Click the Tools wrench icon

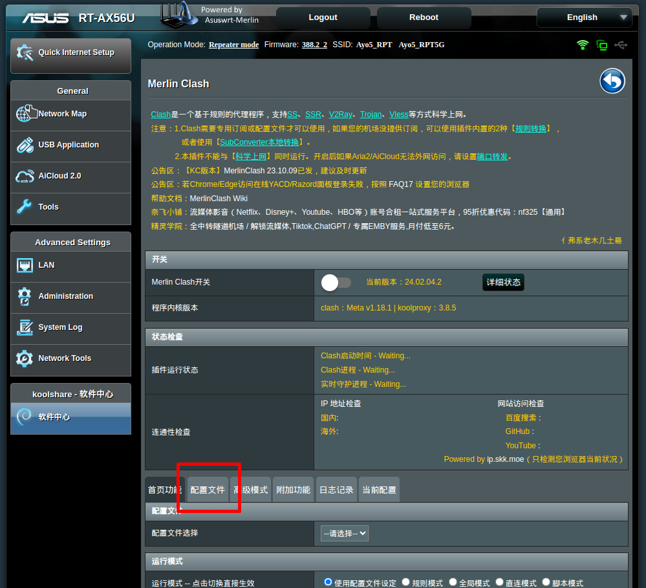pyautogui.click(x=25, y=207)
